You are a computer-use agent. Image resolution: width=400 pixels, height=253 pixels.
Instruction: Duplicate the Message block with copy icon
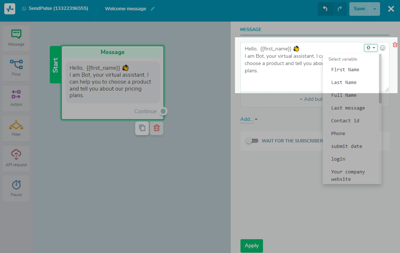tap(142, 128)
